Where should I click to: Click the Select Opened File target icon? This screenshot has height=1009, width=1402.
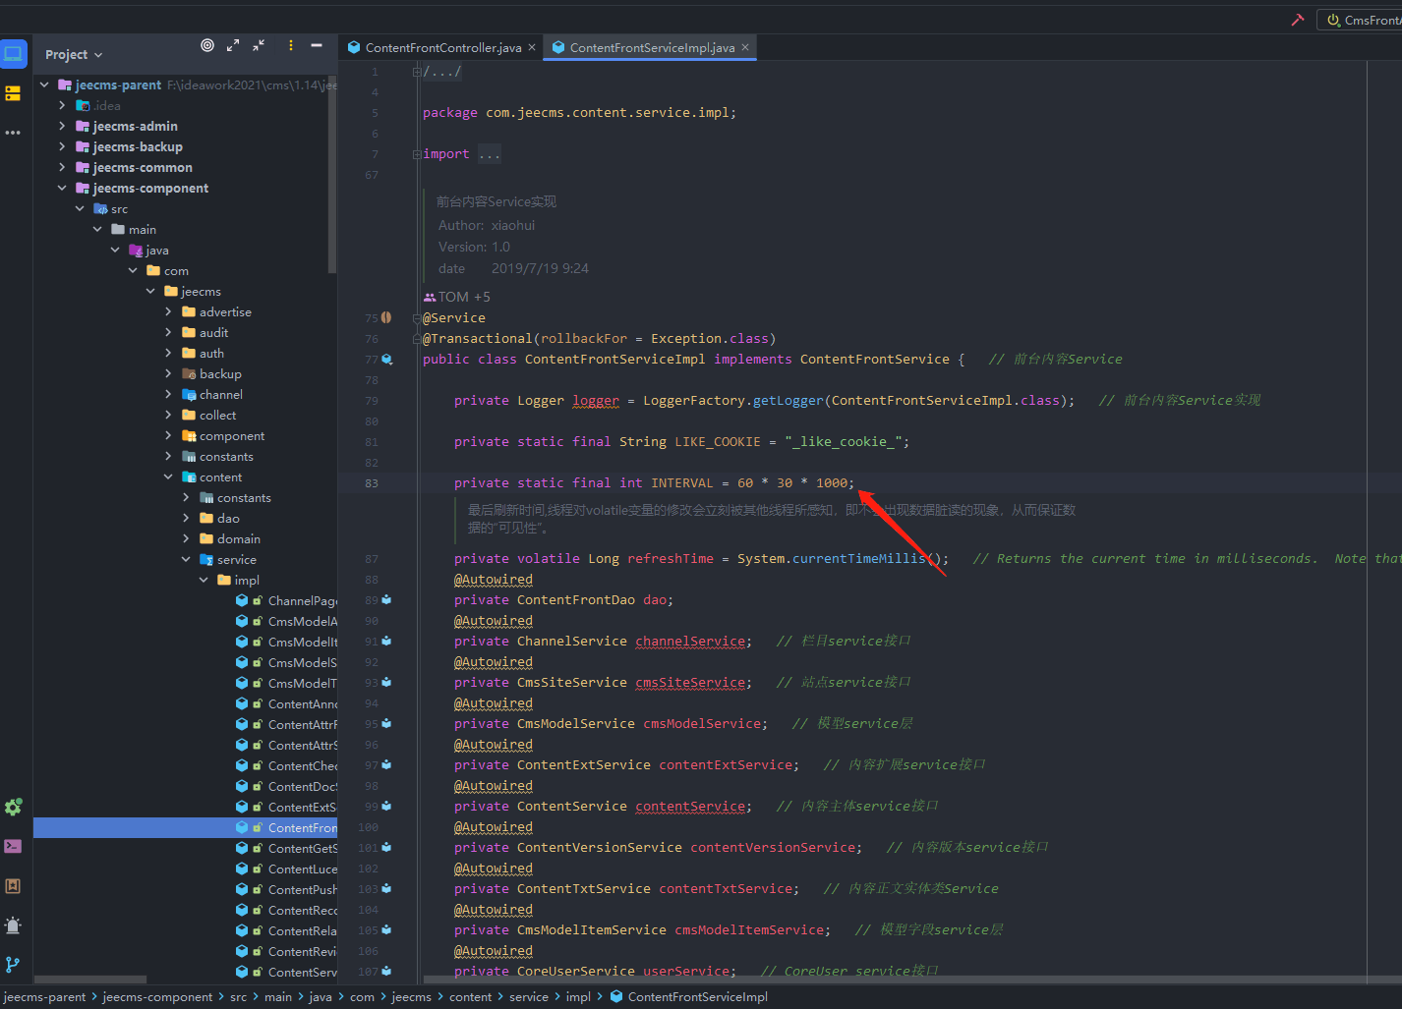(x=207, y=45)
